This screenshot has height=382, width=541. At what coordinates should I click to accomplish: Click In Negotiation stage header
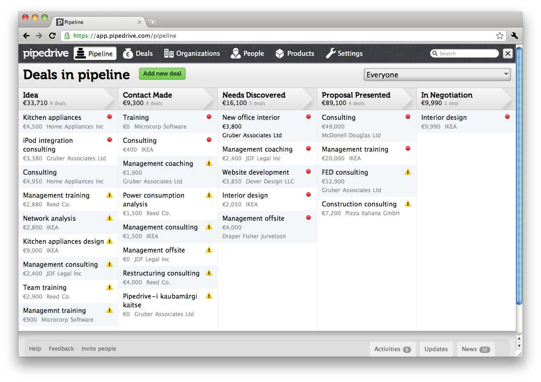coord(466,99)
